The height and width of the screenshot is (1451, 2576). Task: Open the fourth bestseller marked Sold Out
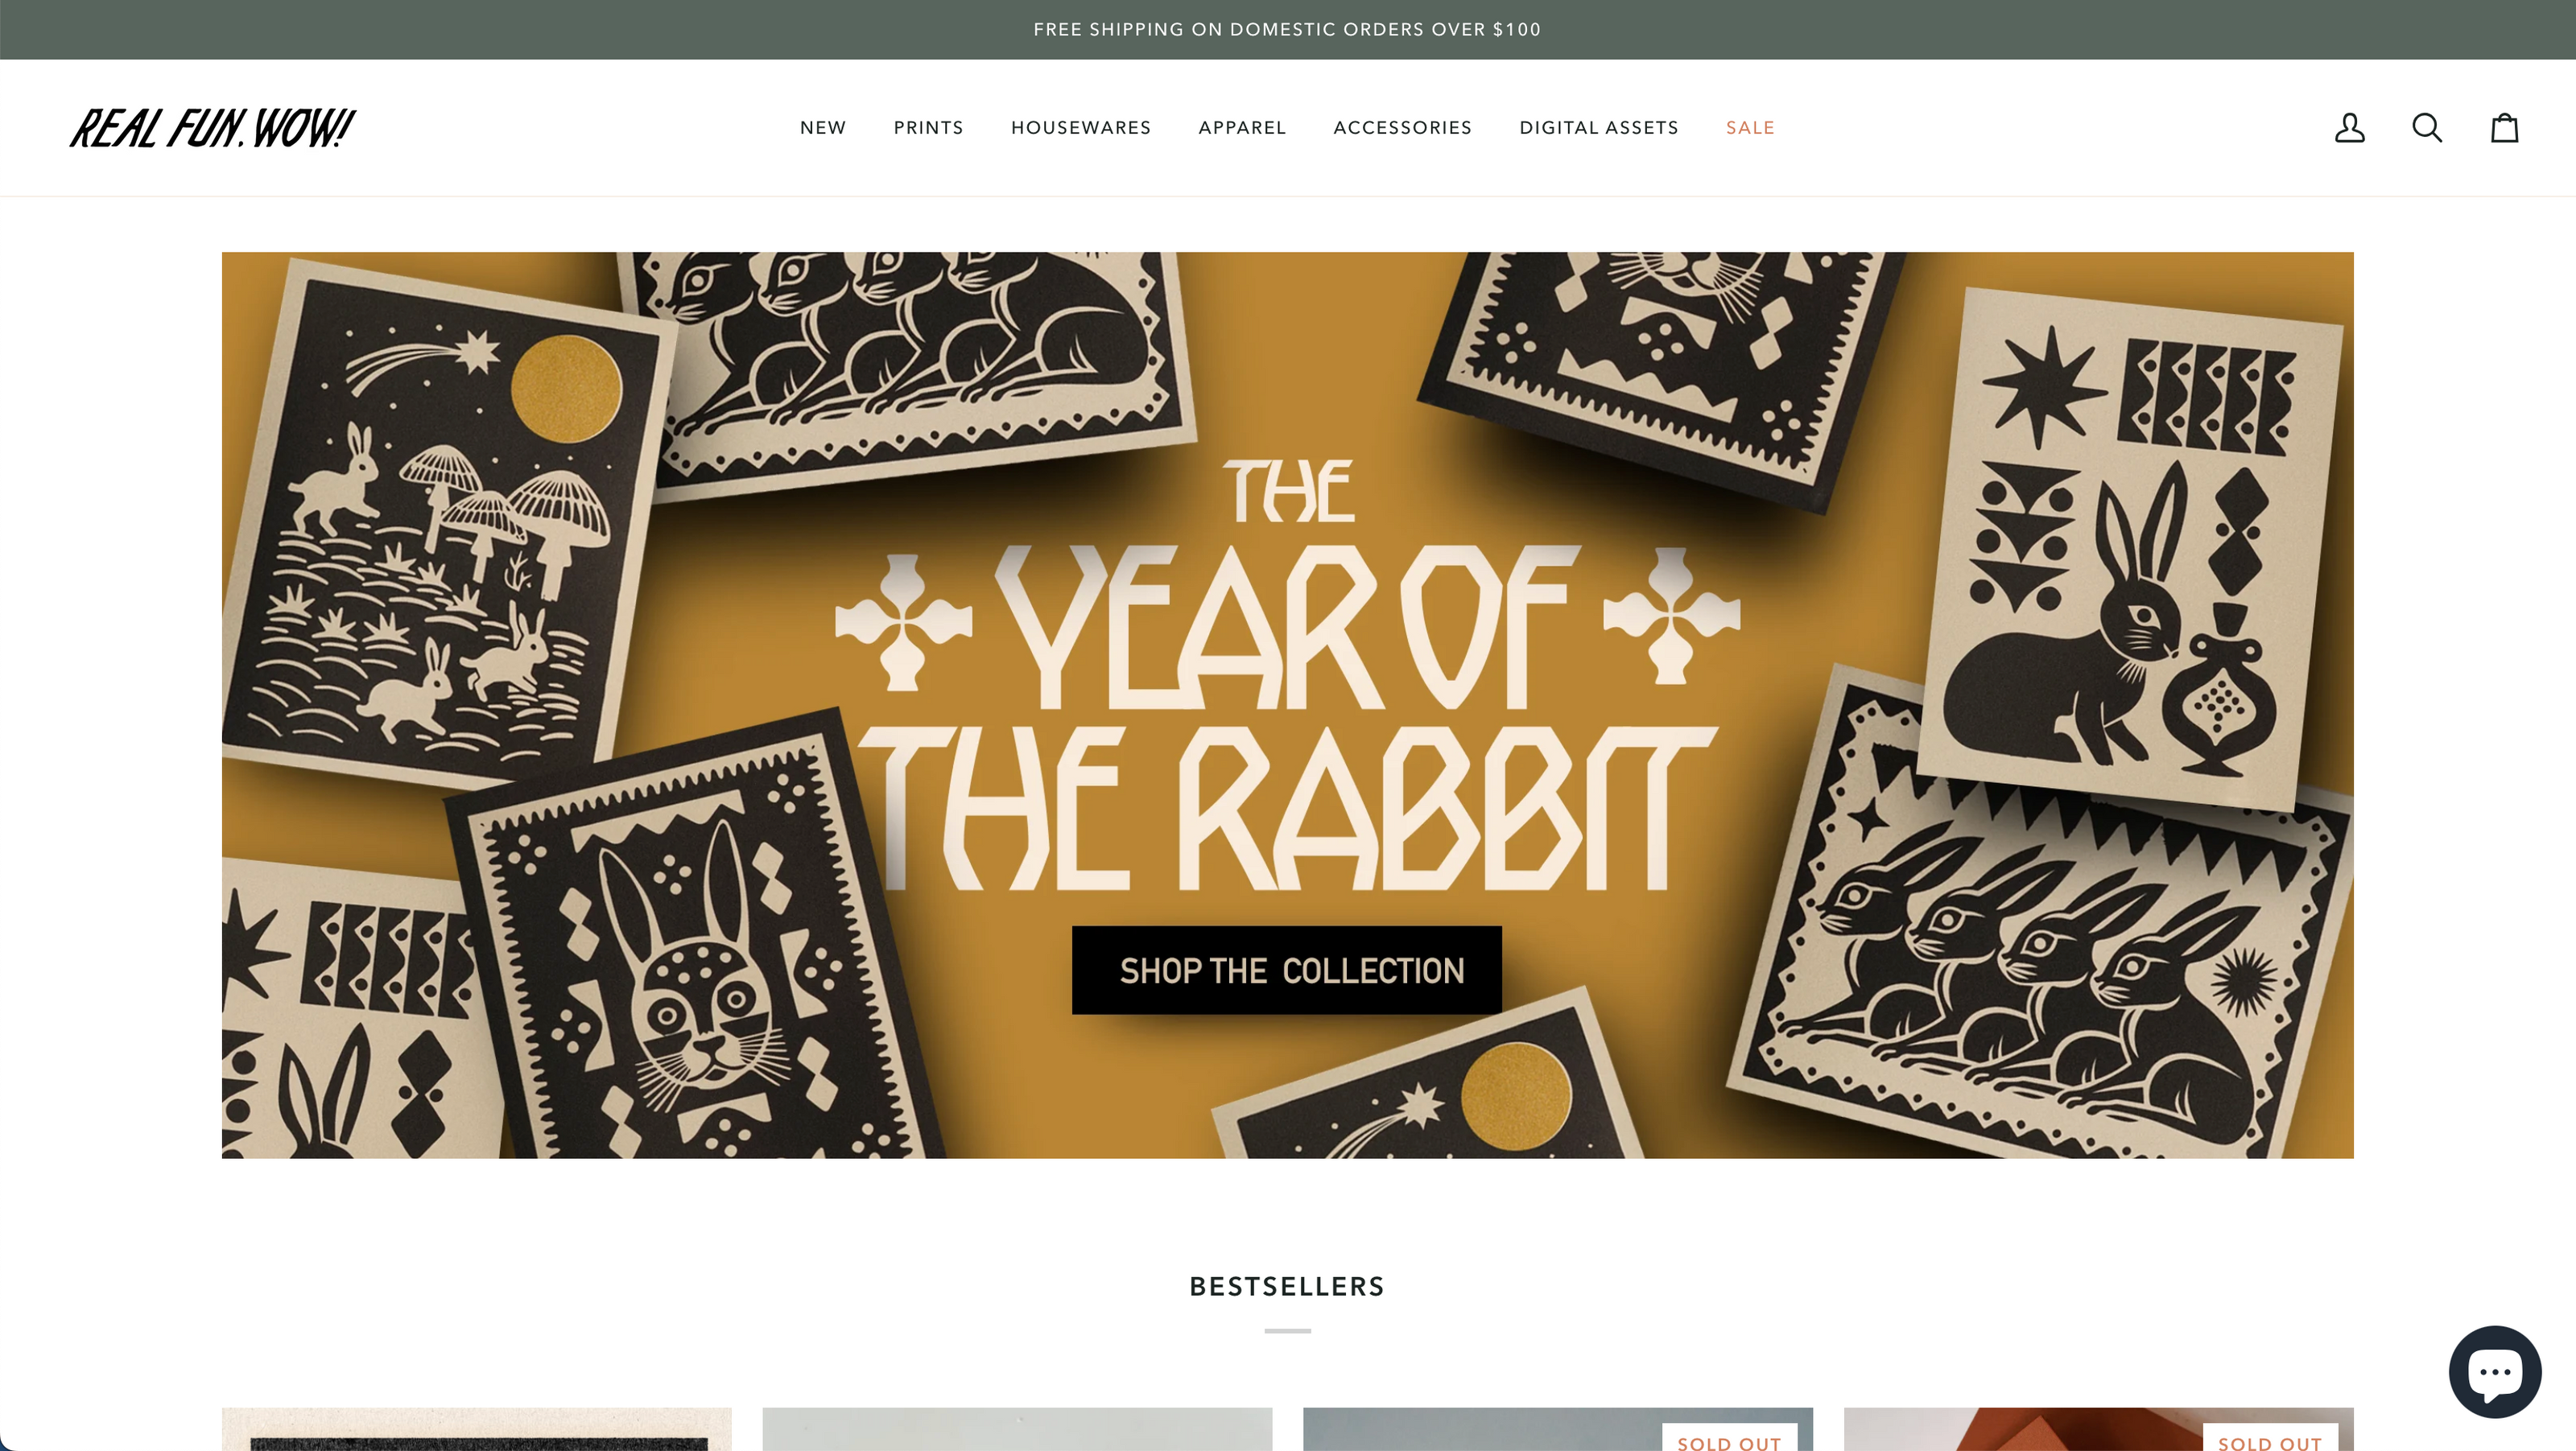pyautogui.click(x=2099, y=1429)
